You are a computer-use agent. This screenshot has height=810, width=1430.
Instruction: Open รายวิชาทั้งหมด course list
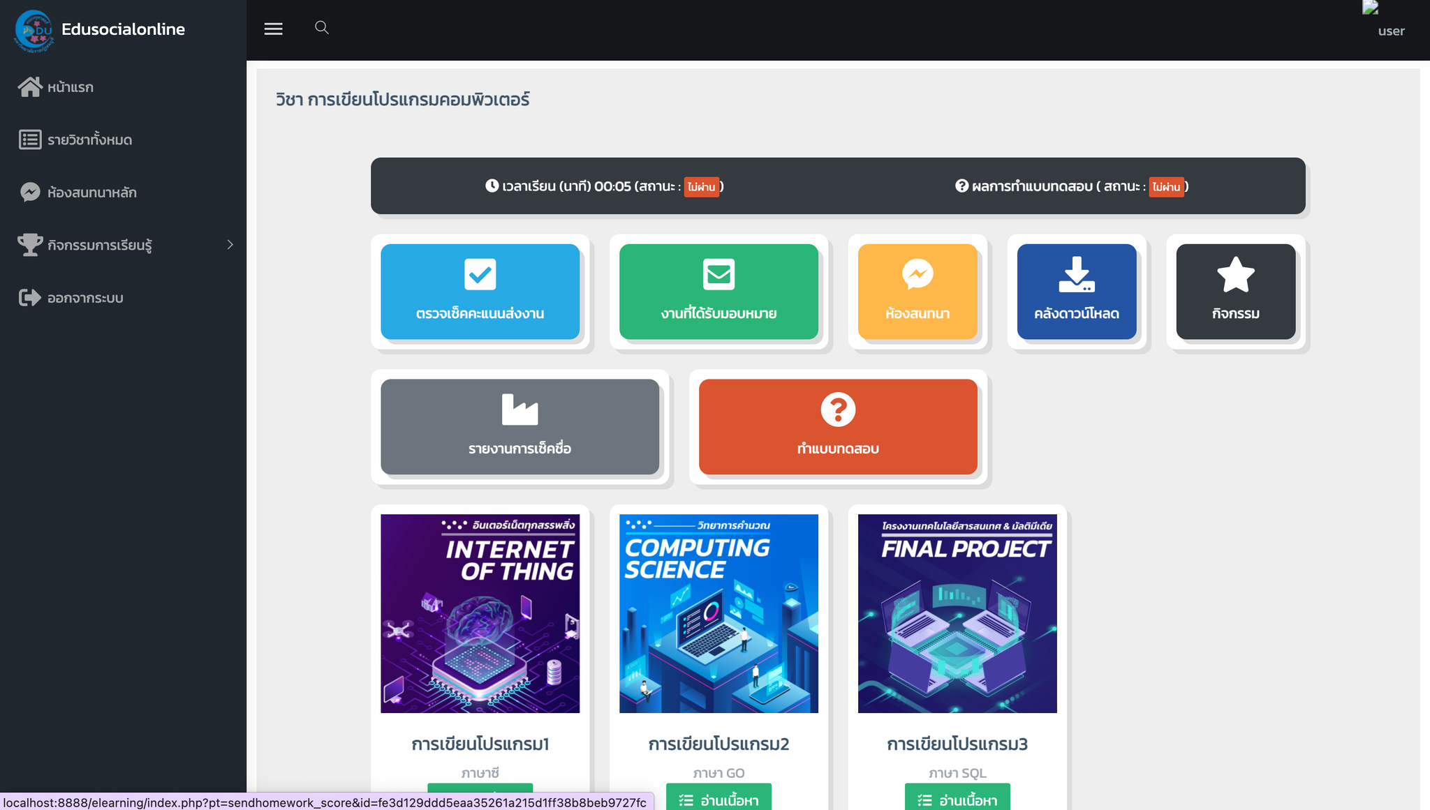tap(75, 140)
